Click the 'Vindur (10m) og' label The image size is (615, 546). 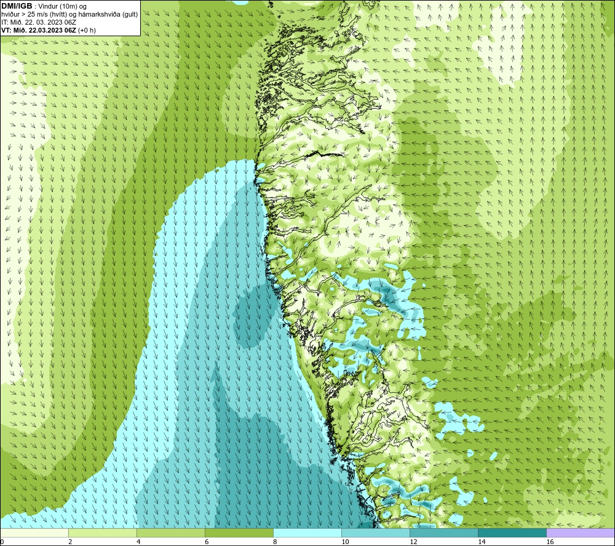(x=62, y=7)
